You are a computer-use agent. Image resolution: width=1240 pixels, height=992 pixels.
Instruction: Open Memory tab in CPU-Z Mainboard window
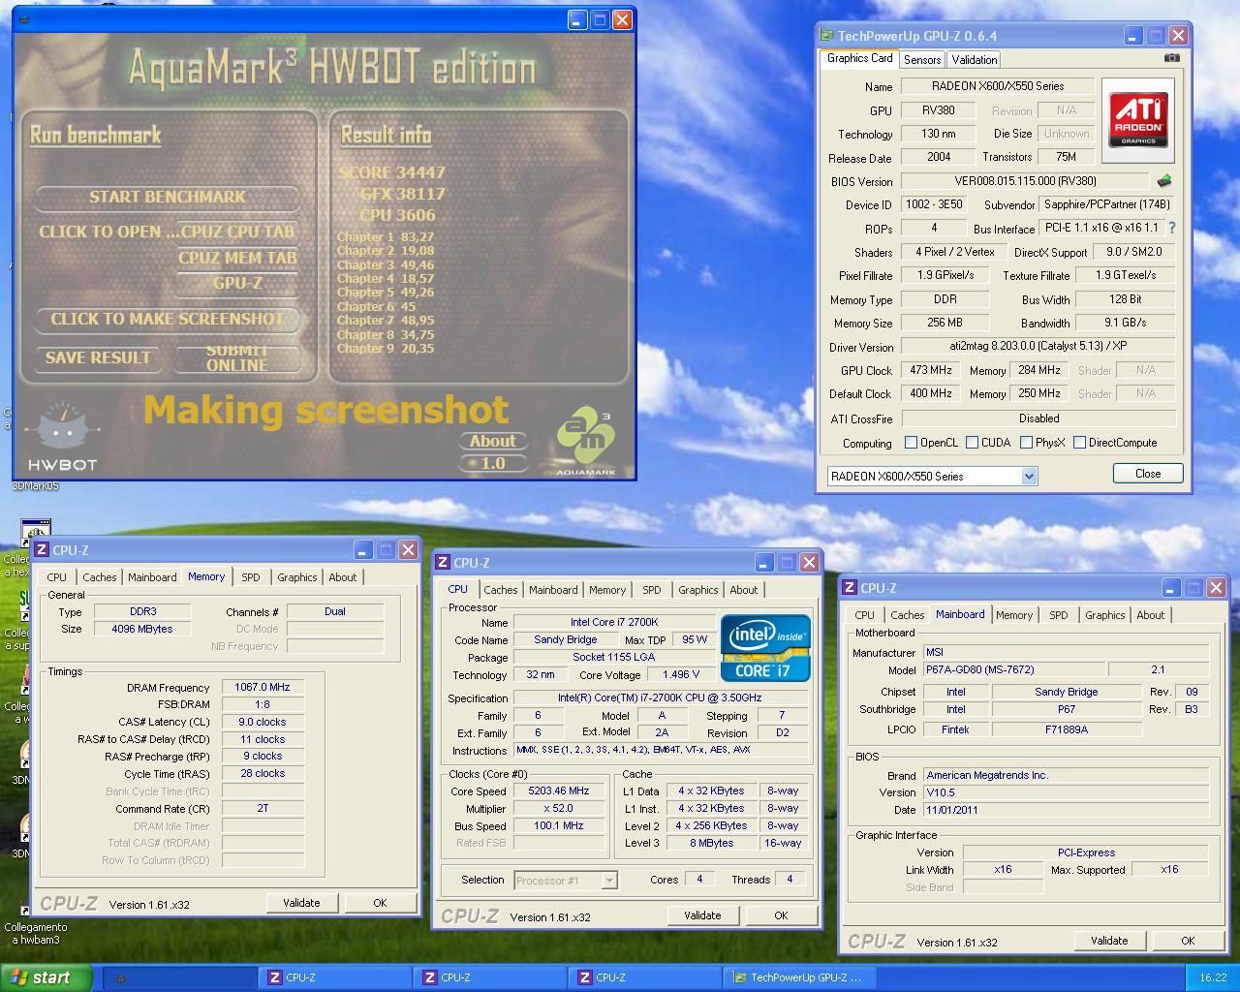point(1014,615)
